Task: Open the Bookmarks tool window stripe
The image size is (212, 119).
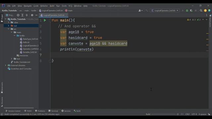Action: pos(2,88)
